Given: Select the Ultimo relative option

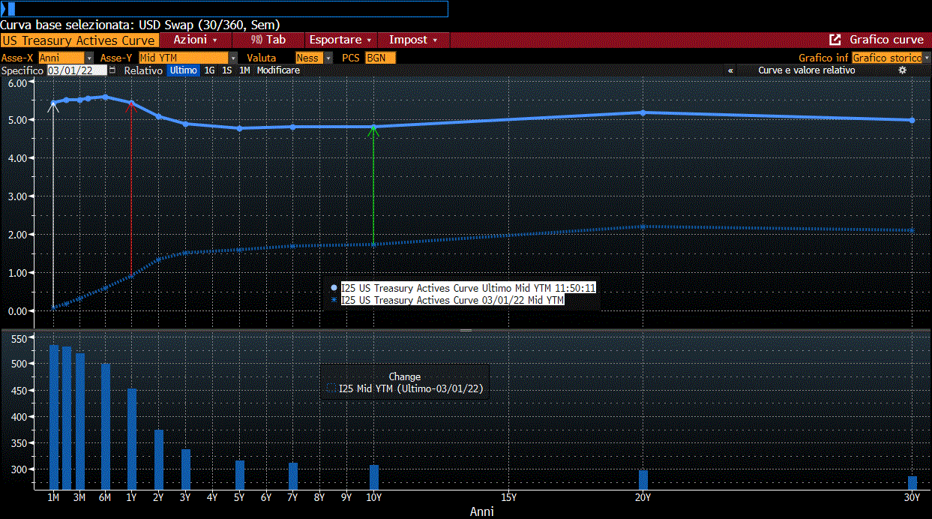Looking at the screenshot, I should coord(183,70).
